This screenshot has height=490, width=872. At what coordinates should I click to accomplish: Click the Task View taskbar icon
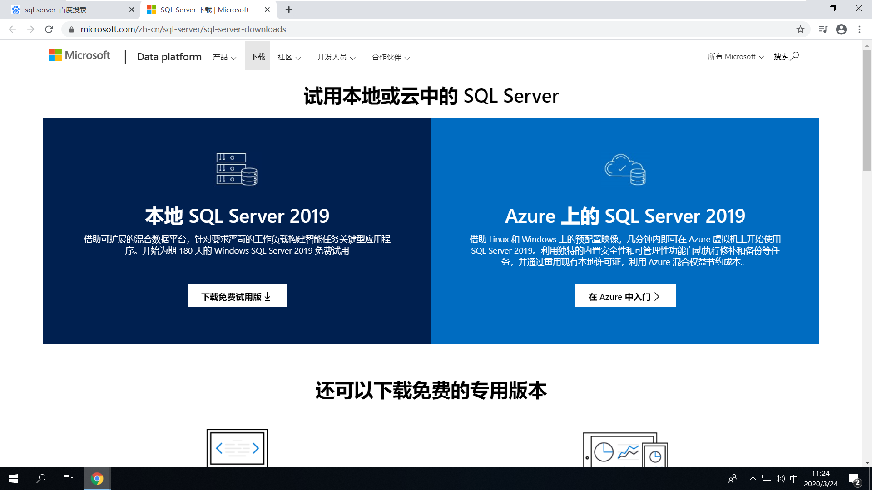click(x=68, y=479)
